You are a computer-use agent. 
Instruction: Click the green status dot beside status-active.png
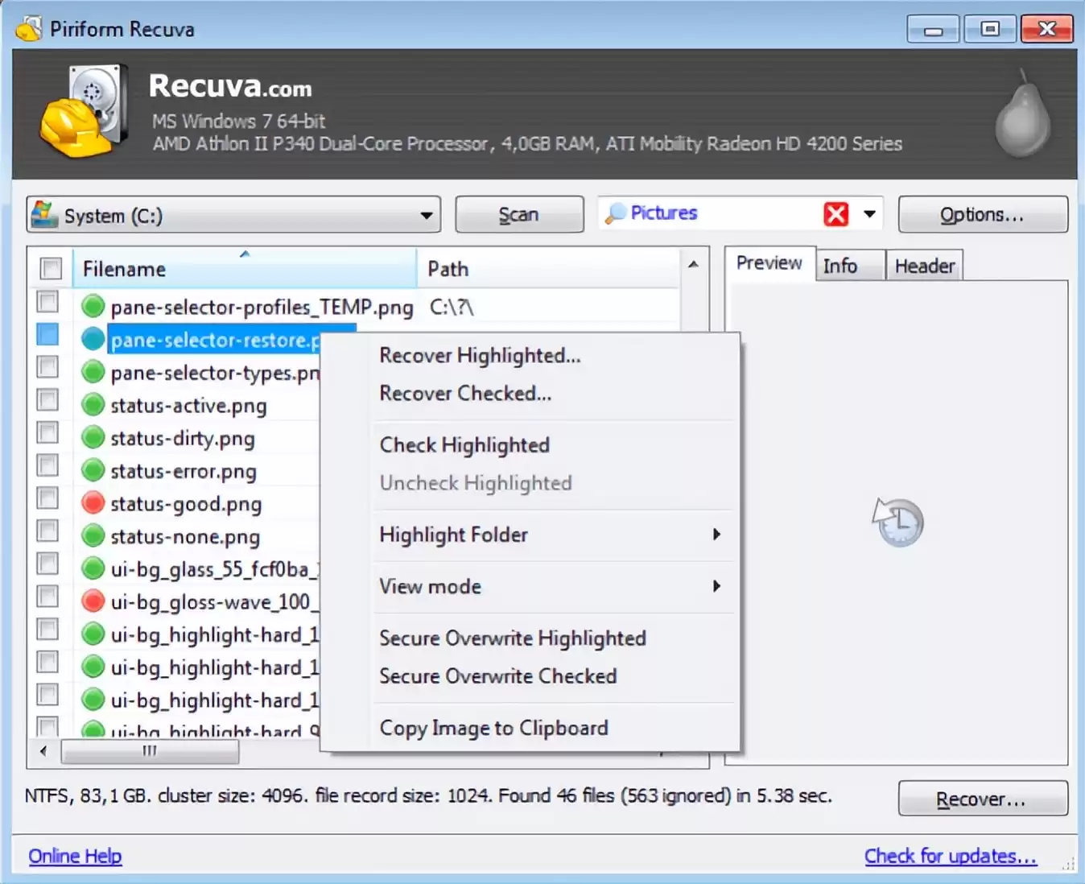tap(93, 406)
